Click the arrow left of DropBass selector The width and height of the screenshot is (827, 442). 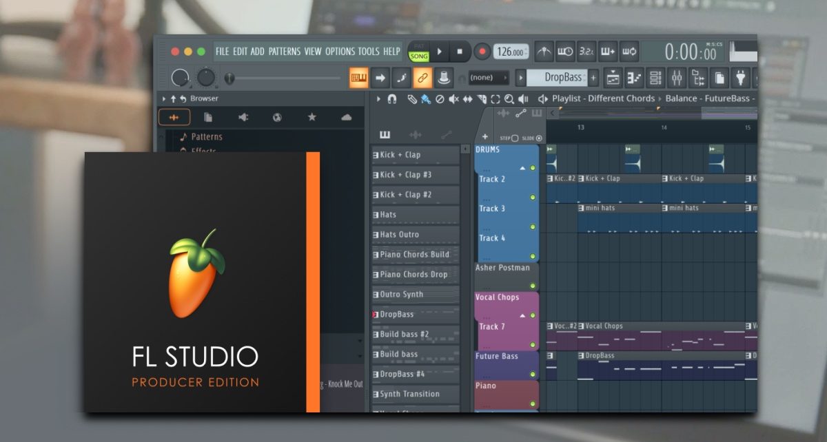(521, 78)
